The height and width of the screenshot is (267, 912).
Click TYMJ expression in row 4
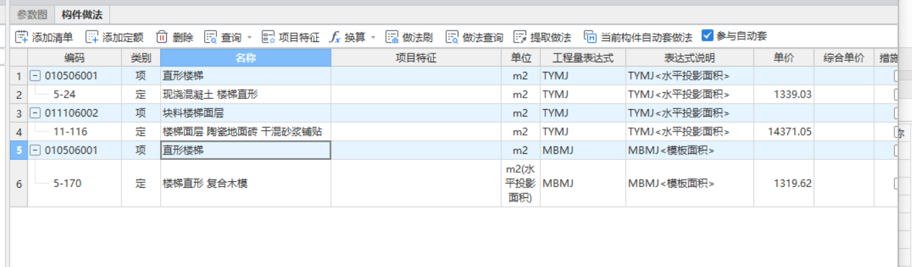click(583, 131)
